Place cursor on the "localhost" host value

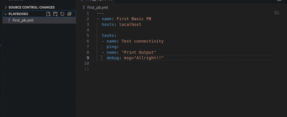click(130, 24)
